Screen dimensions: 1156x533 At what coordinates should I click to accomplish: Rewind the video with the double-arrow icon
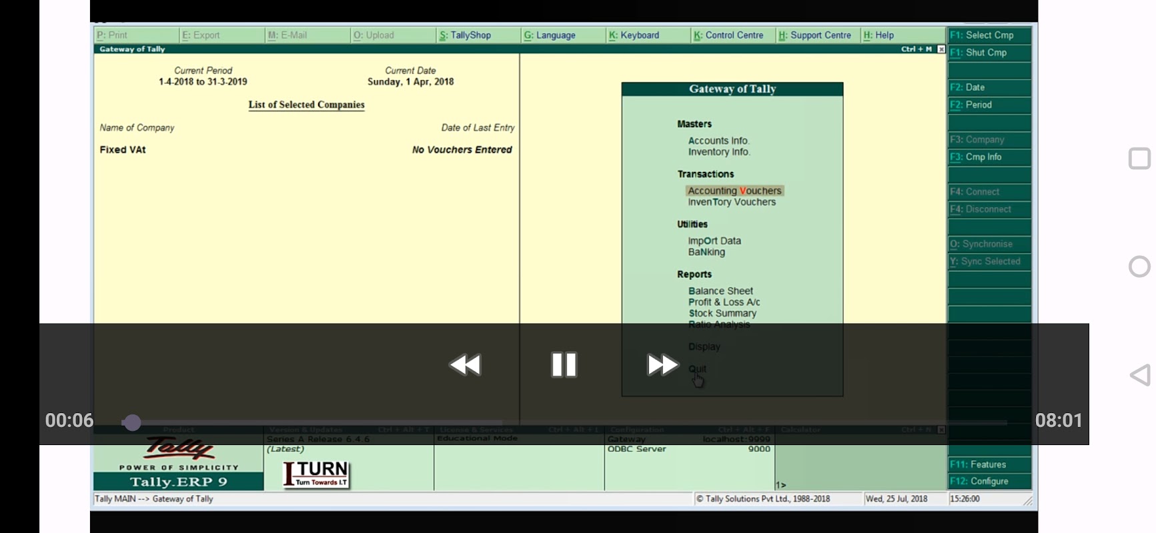pos(466,365)
